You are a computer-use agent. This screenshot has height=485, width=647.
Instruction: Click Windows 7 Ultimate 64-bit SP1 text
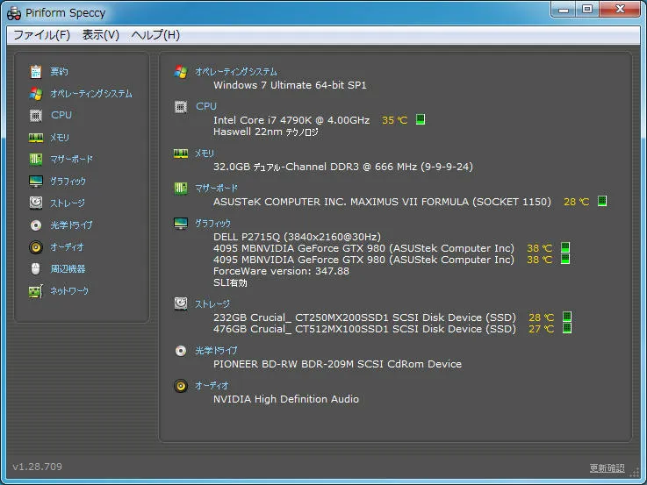click(290, 85)
